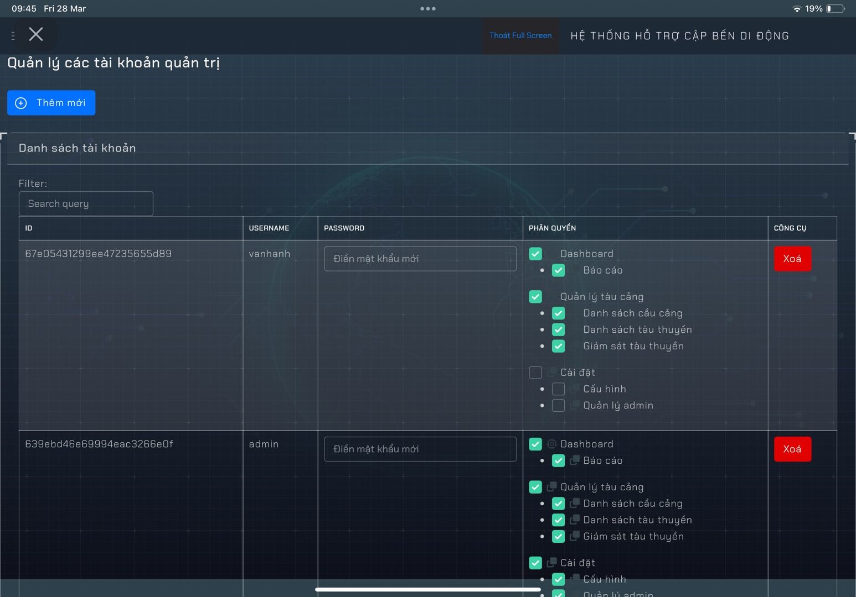Tap the three-dot multitasking icon at top

[427, 8]
